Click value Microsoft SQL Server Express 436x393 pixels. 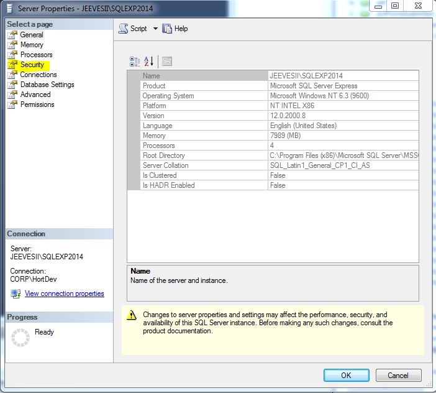(314, 86)
